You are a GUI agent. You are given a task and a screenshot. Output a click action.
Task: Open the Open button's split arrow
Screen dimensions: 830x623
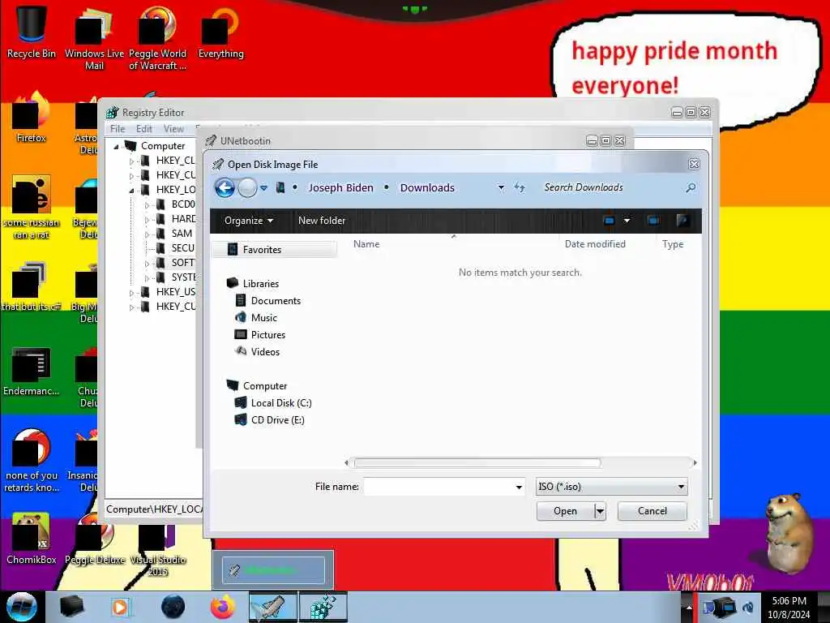click(x=600, y=511)
